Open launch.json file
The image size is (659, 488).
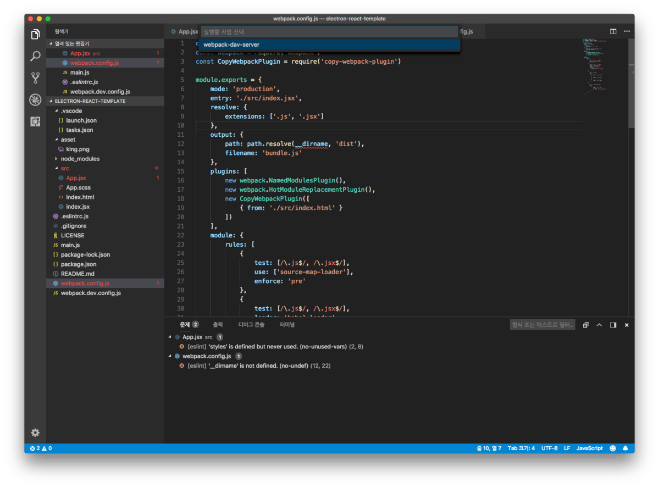click(x=105, y=121)
